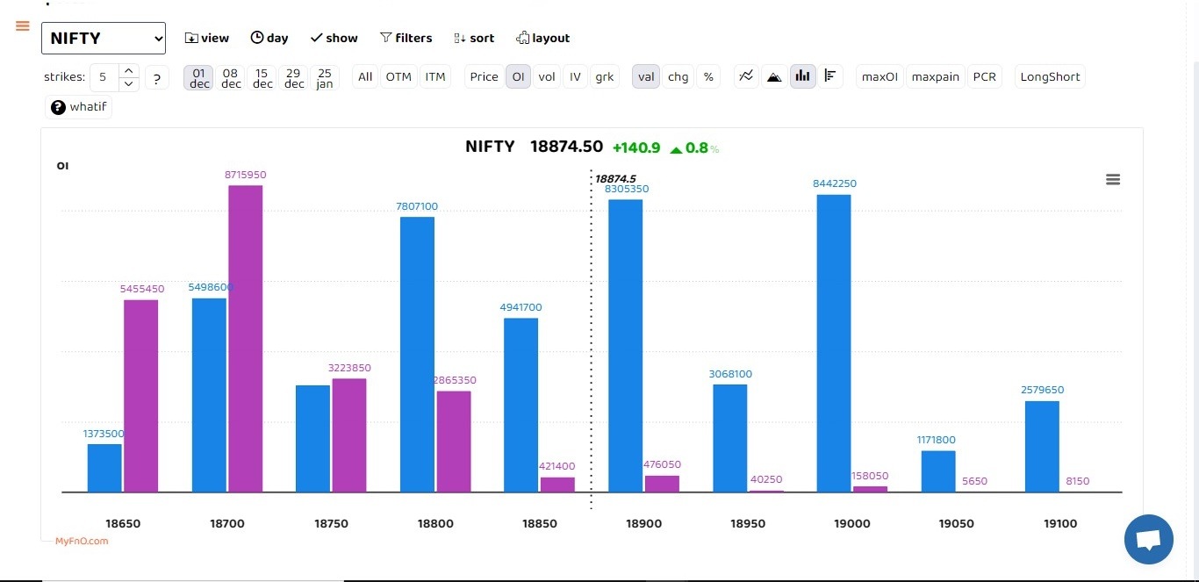The image size is (1199, 582).
Task: Open the NIFTY symbol dropdown
Action: (104, 38)
